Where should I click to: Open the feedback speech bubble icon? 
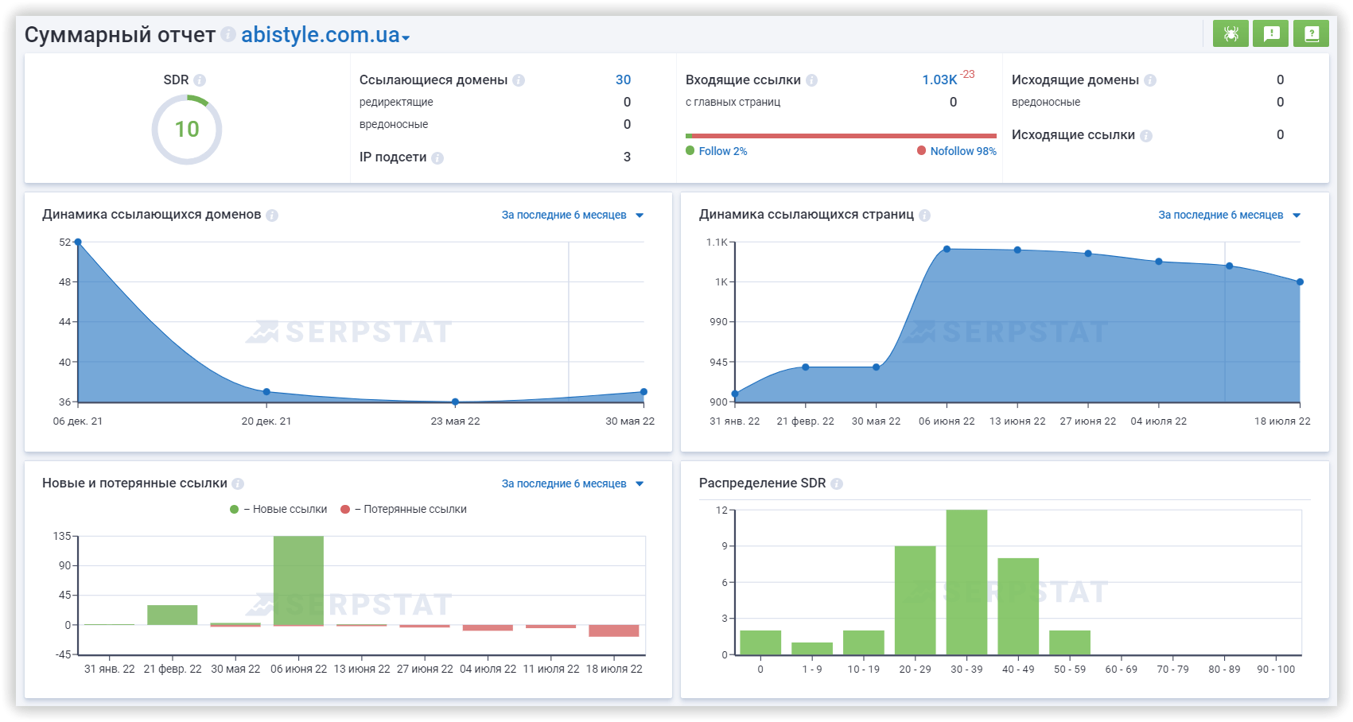point(1270,33)
